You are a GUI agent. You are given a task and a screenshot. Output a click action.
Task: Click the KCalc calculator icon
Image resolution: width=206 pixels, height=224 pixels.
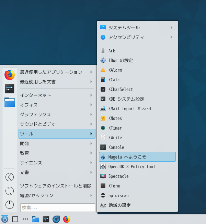pyautogui.click(x=103, y=80)
